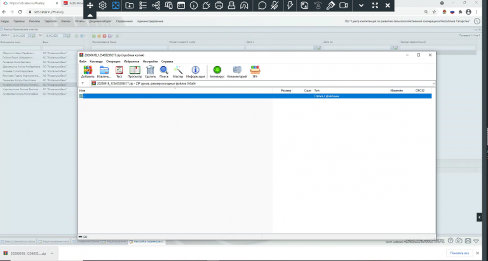Click the printer icon in remote toolbar
Image resolution: width=488 pixels, height=261 pixels.
coord(219,6)
